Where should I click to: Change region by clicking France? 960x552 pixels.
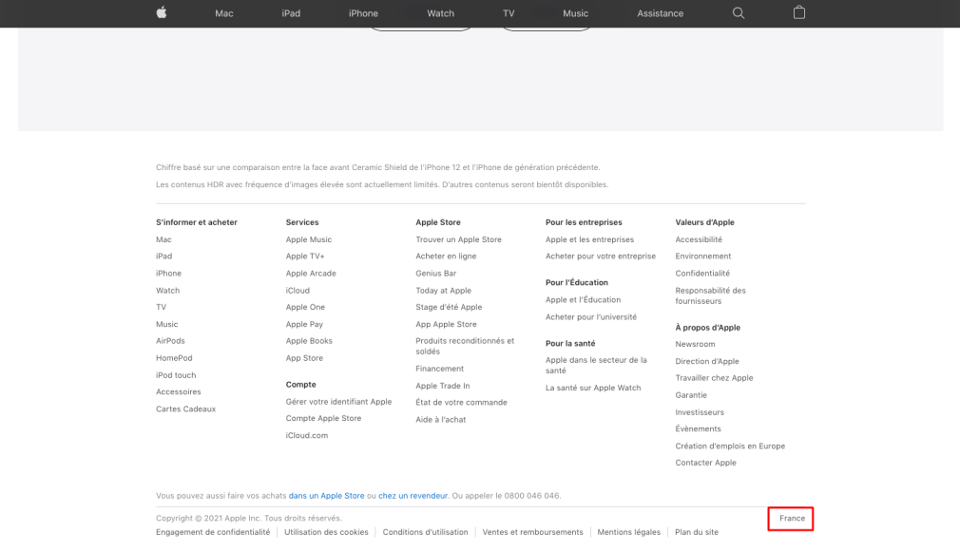coord(792,518)
